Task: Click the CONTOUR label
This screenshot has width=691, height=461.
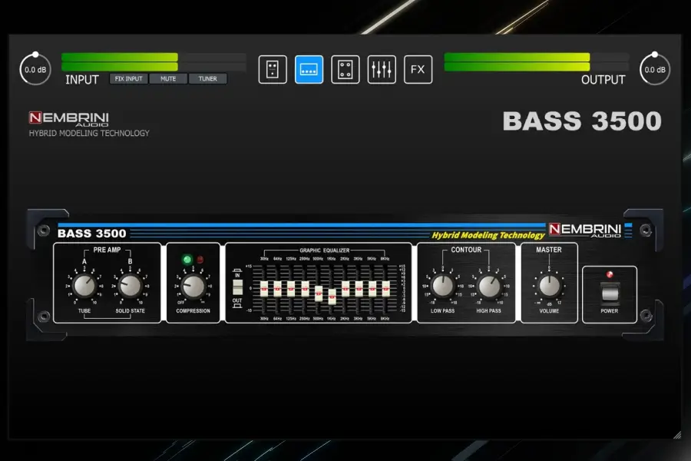Action: click(x=466, y=250)
